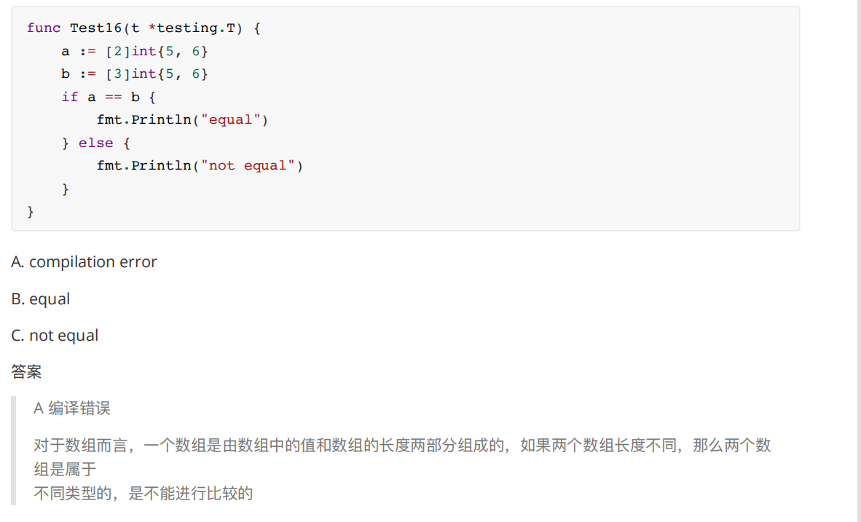Click the '组是属于' explanation line
This screenshot has height=522, width=861.
(x=65, y=470)
